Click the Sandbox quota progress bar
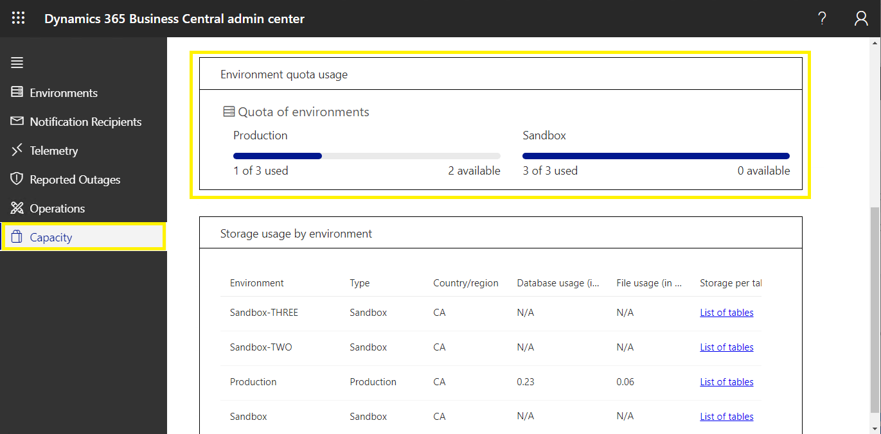The image size is (881, 434). point(656,156)
